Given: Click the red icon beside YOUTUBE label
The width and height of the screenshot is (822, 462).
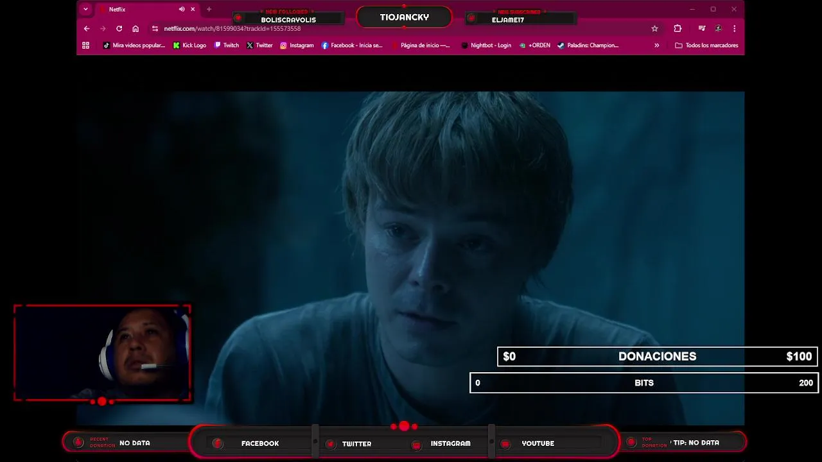Looking at the screenshot, I should point(505,444).
